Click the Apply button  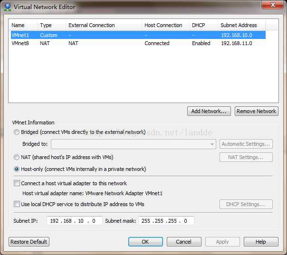tap(222, 242)
